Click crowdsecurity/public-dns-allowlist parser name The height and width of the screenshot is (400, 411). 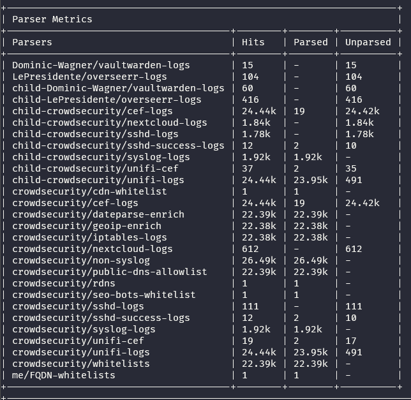(110, 272)
